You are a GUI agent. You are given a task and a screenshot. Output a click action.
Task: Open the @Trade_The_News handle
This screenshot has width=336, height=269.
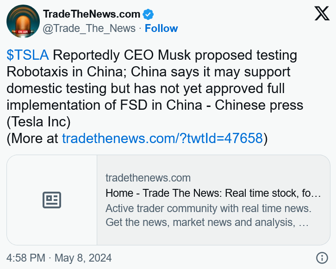[x=89, y=28]
